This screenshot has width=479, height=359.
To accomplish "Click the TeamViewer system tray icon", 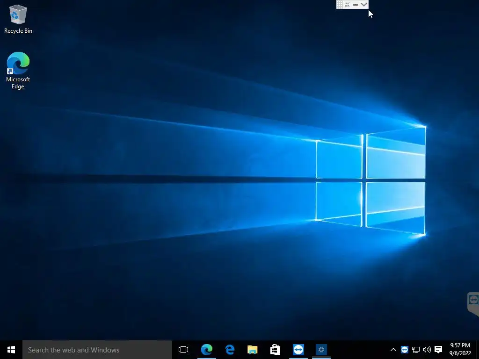I will pyautogui.click(x=405, y=350).
